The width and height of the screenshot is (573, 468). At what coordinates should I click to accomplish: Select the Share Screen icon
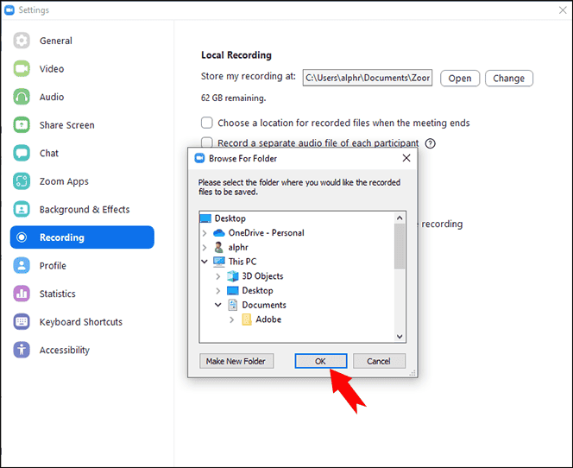(x=22, y=125)
